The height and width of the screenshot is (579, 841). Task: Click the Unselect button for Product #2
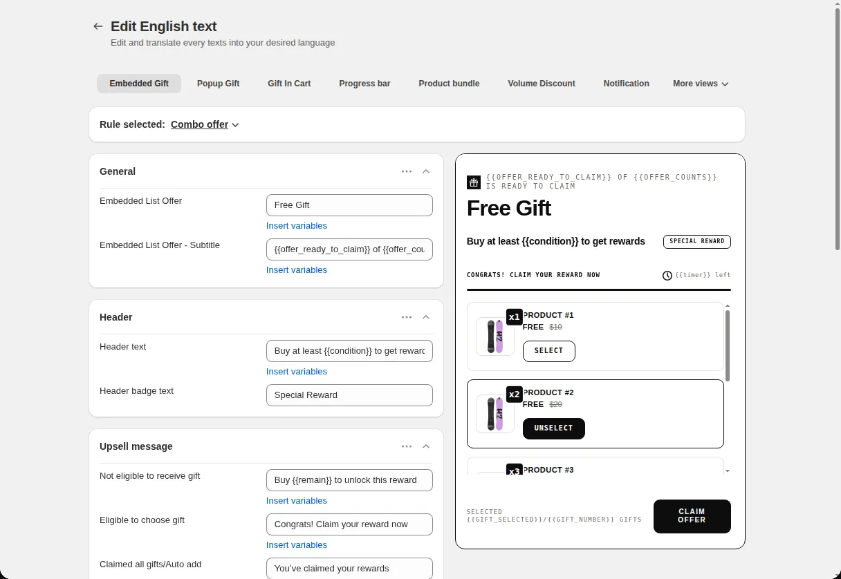click(554, 428)
